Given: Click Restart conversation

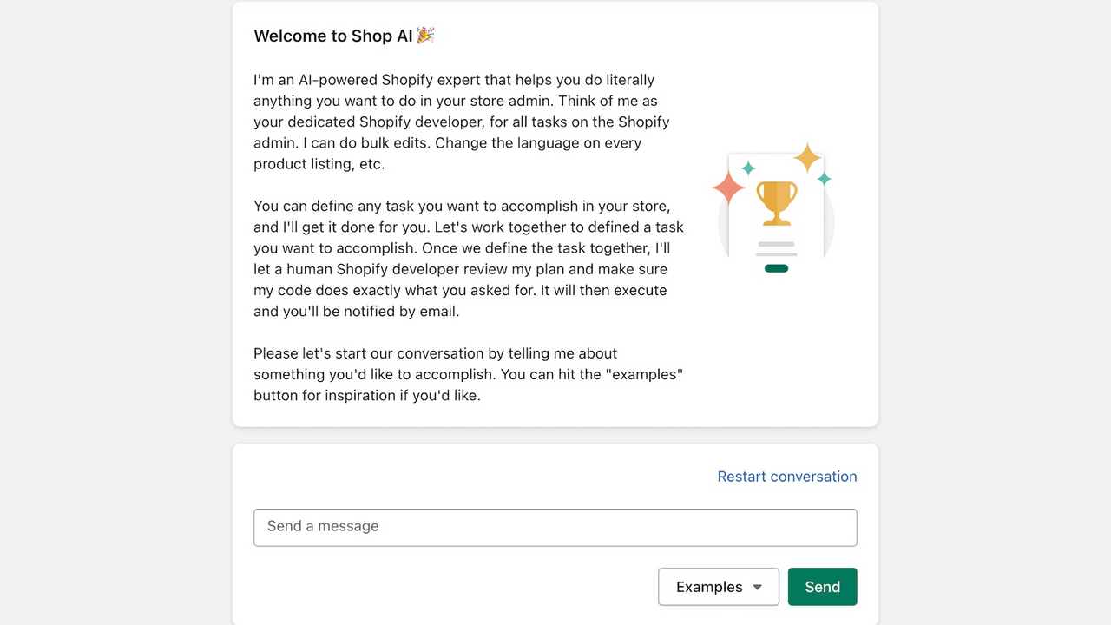Looking at the screenshot, I should point(786,476).
